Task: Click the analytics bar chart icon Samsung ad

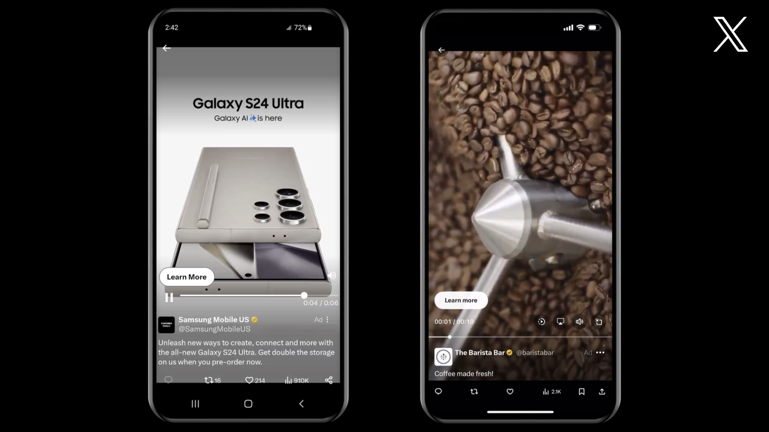Action: (x=288, y=380)
